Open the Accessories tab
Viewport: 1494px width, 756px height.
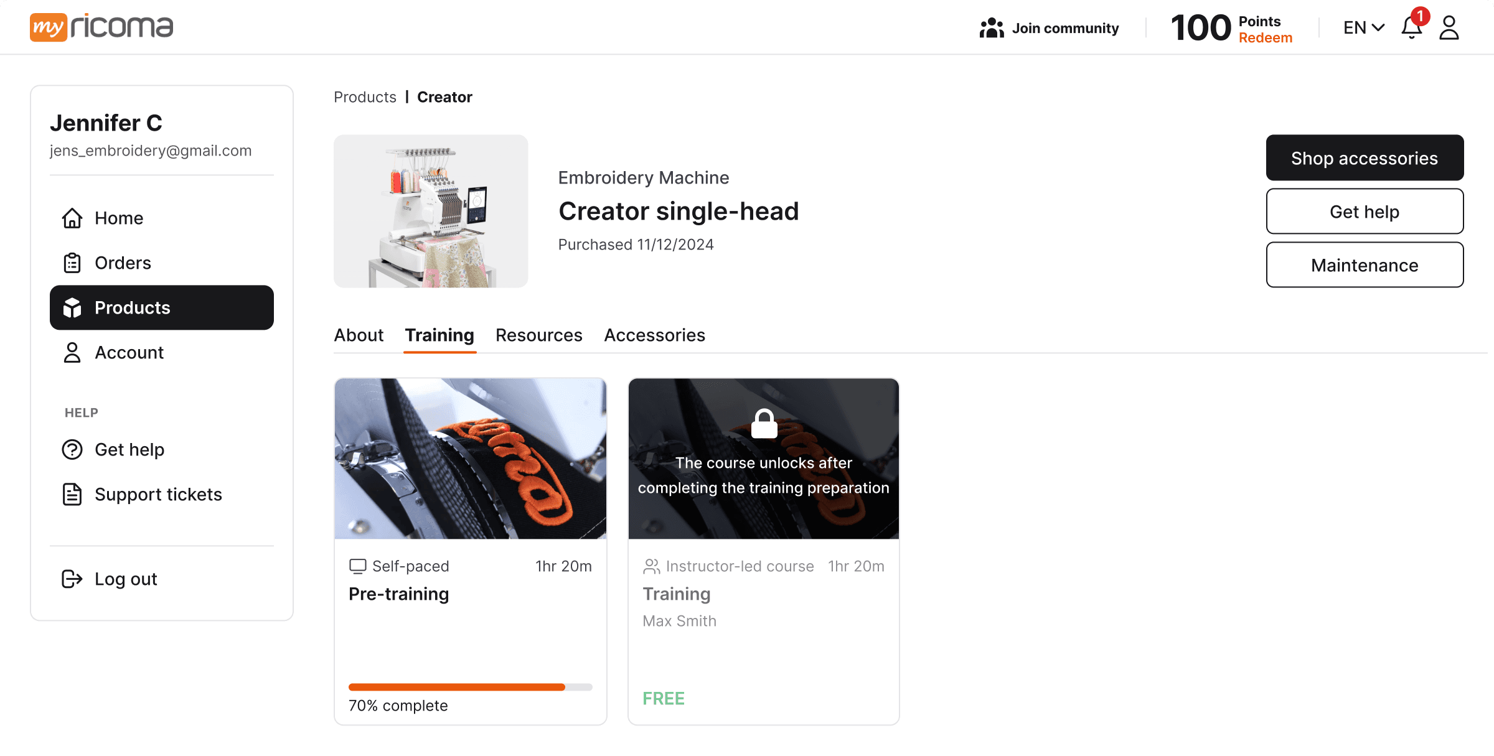point(655,335)
